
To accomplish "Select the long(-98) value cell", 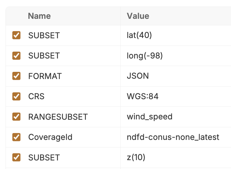I will tap(145, 55).
